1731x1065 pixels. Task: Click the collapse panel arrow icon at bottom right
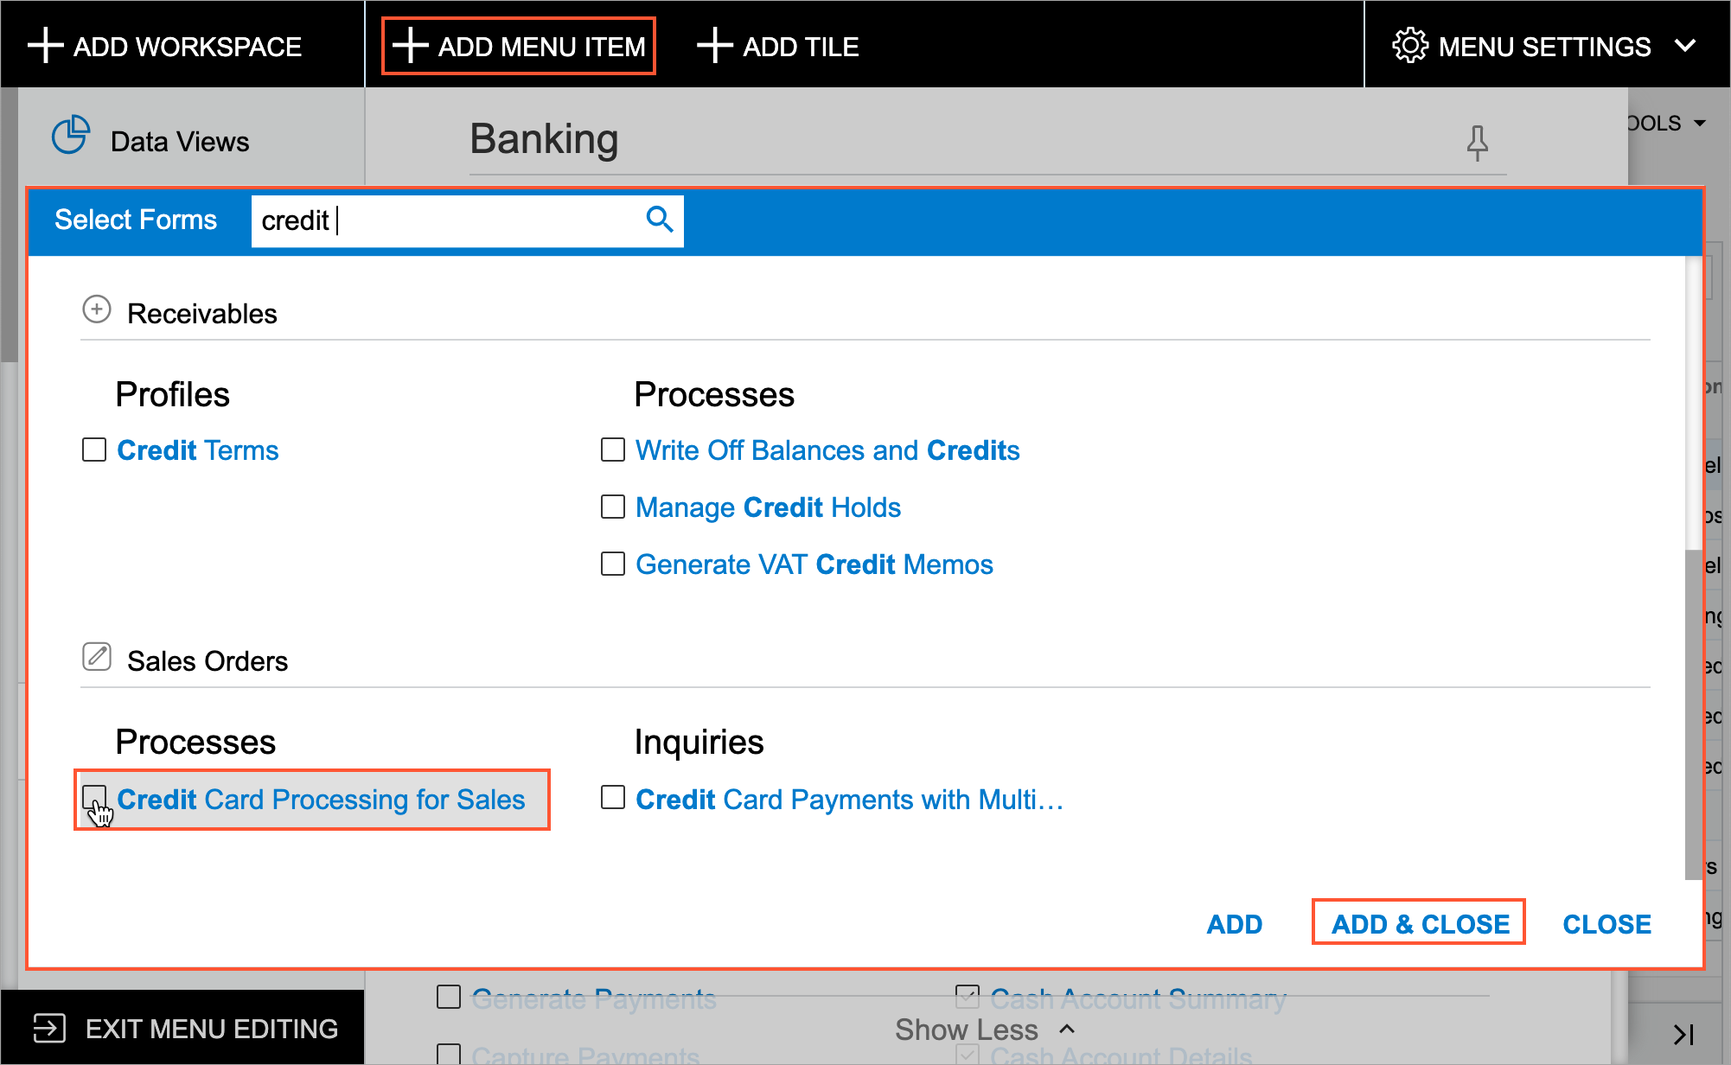tap(1683, 1035)
